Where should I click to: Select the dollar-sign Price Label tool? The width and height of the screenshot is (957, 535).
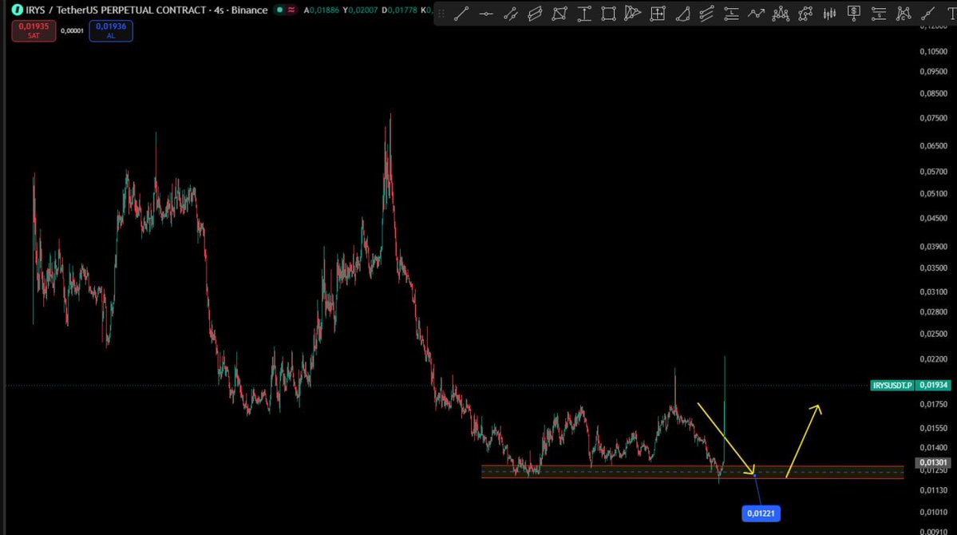[854, 14]
